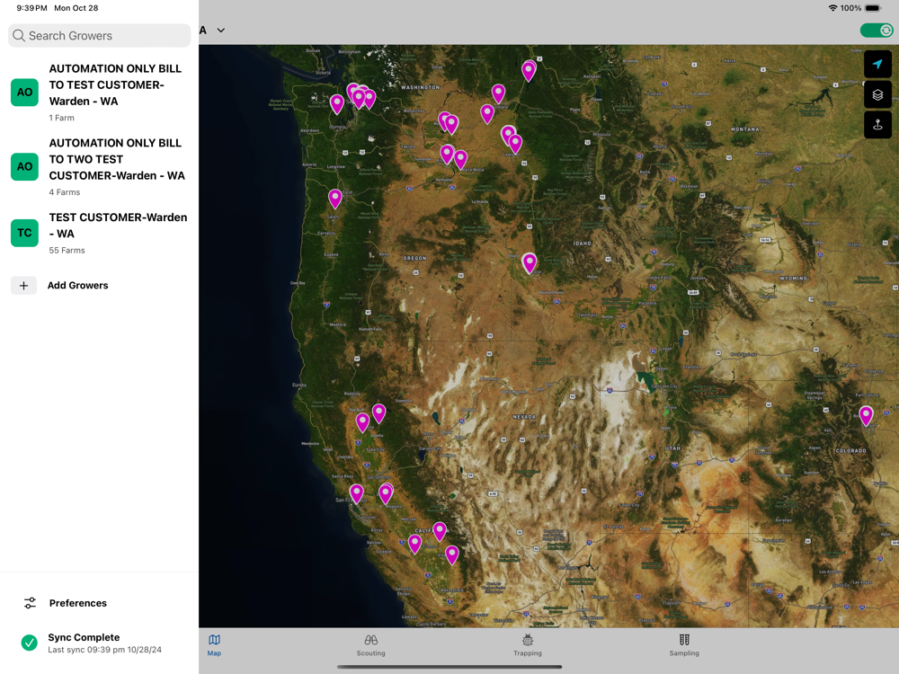The width and height of the screenshot is (899, 674).
Task: Click the drop pin map tool button
Action: click(x=877, y=124)
